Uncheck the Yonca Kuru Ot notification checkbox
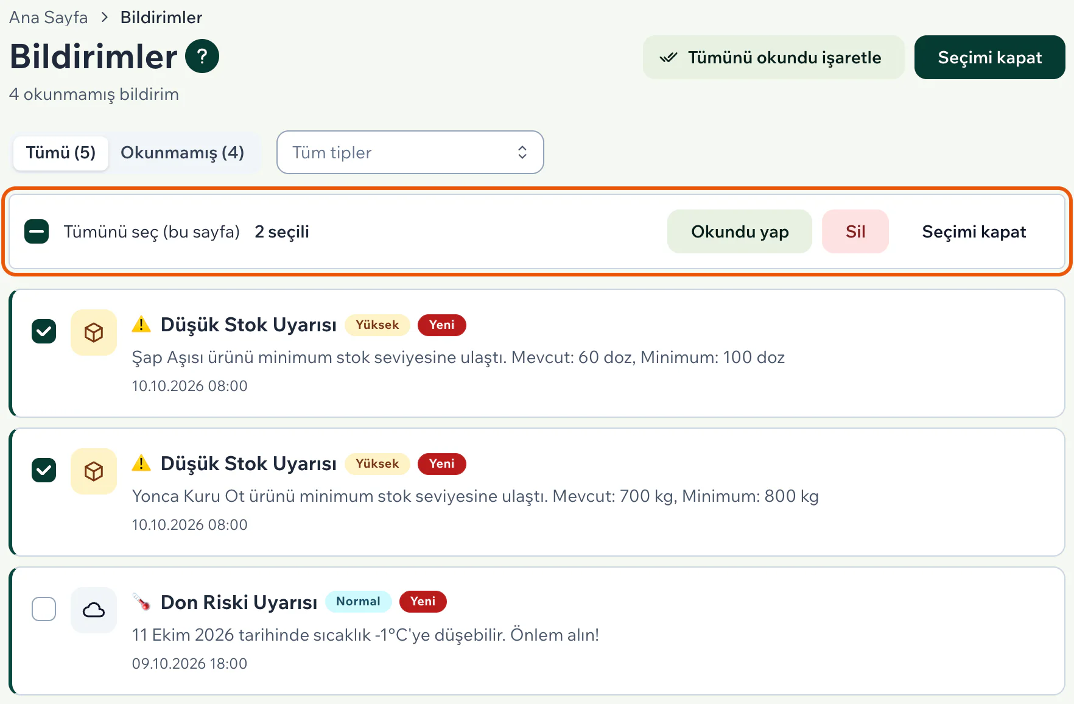This screenshot has height=704, width=1074. pyautogui.click(x=44, y=470)
